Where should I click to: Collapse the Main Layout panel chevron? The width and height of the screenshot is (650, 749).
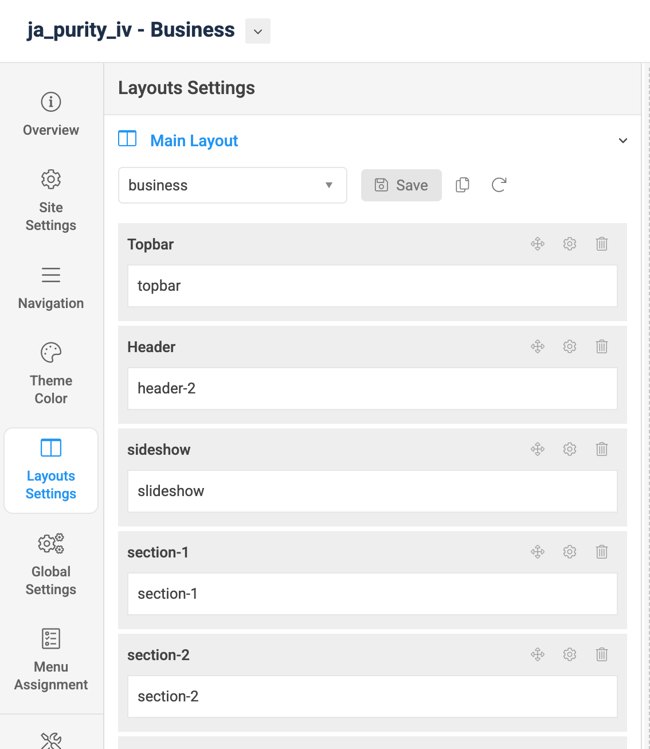pos(623,141)
